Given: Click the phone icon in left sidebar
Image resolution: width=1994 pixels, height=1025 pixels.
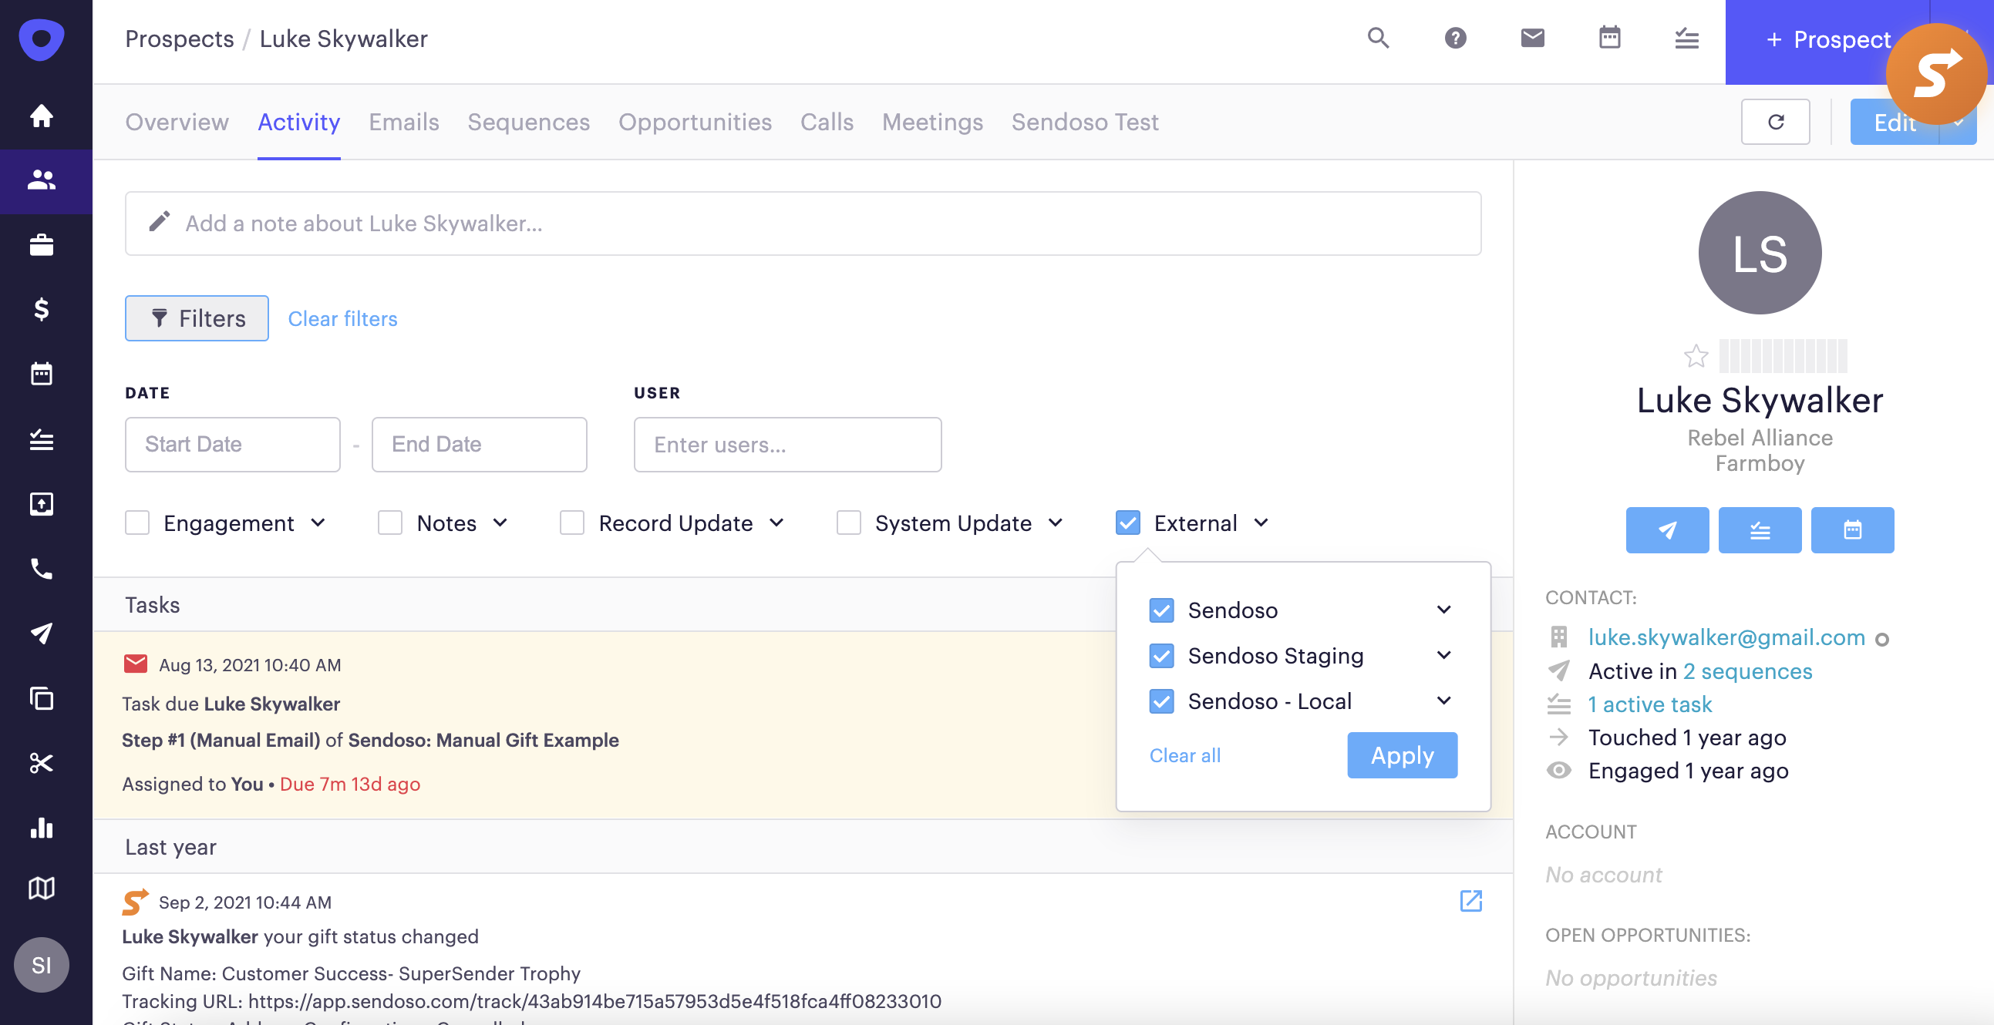Looking at the screenshot, I should (x=41, y=570).
